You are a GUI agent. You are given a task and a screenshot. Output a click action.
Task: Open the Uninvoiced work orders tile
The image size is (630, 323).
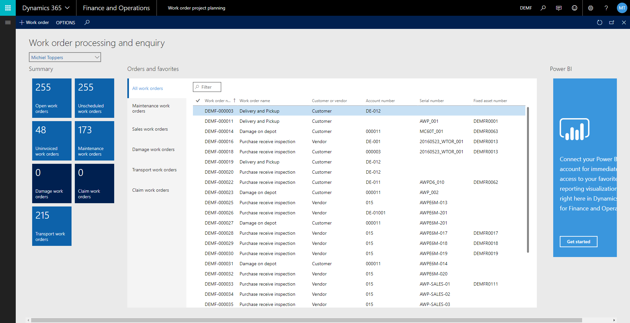tap(52, 141)
